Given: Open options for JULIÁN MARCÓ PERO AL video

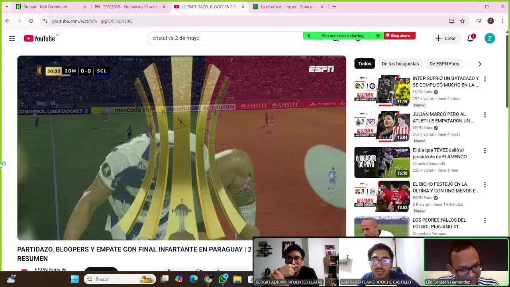Looking at the screenshot, I should tap(485, 115).
